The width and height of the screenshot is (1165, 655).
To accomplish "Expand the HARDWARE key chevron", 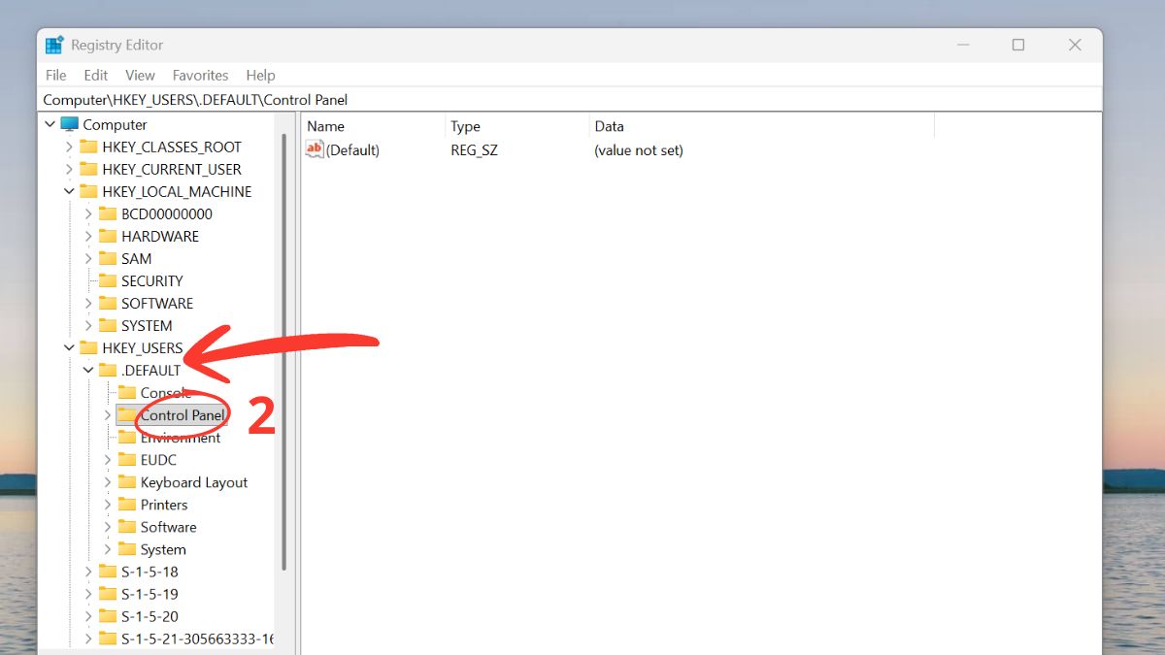I will coord(88,236).
